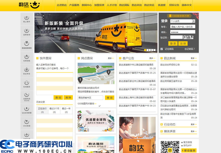Go to 韵达快运 in the top menu
This screenshot has width=221, height=153.
pyautogui.click(x=149, y=5)
